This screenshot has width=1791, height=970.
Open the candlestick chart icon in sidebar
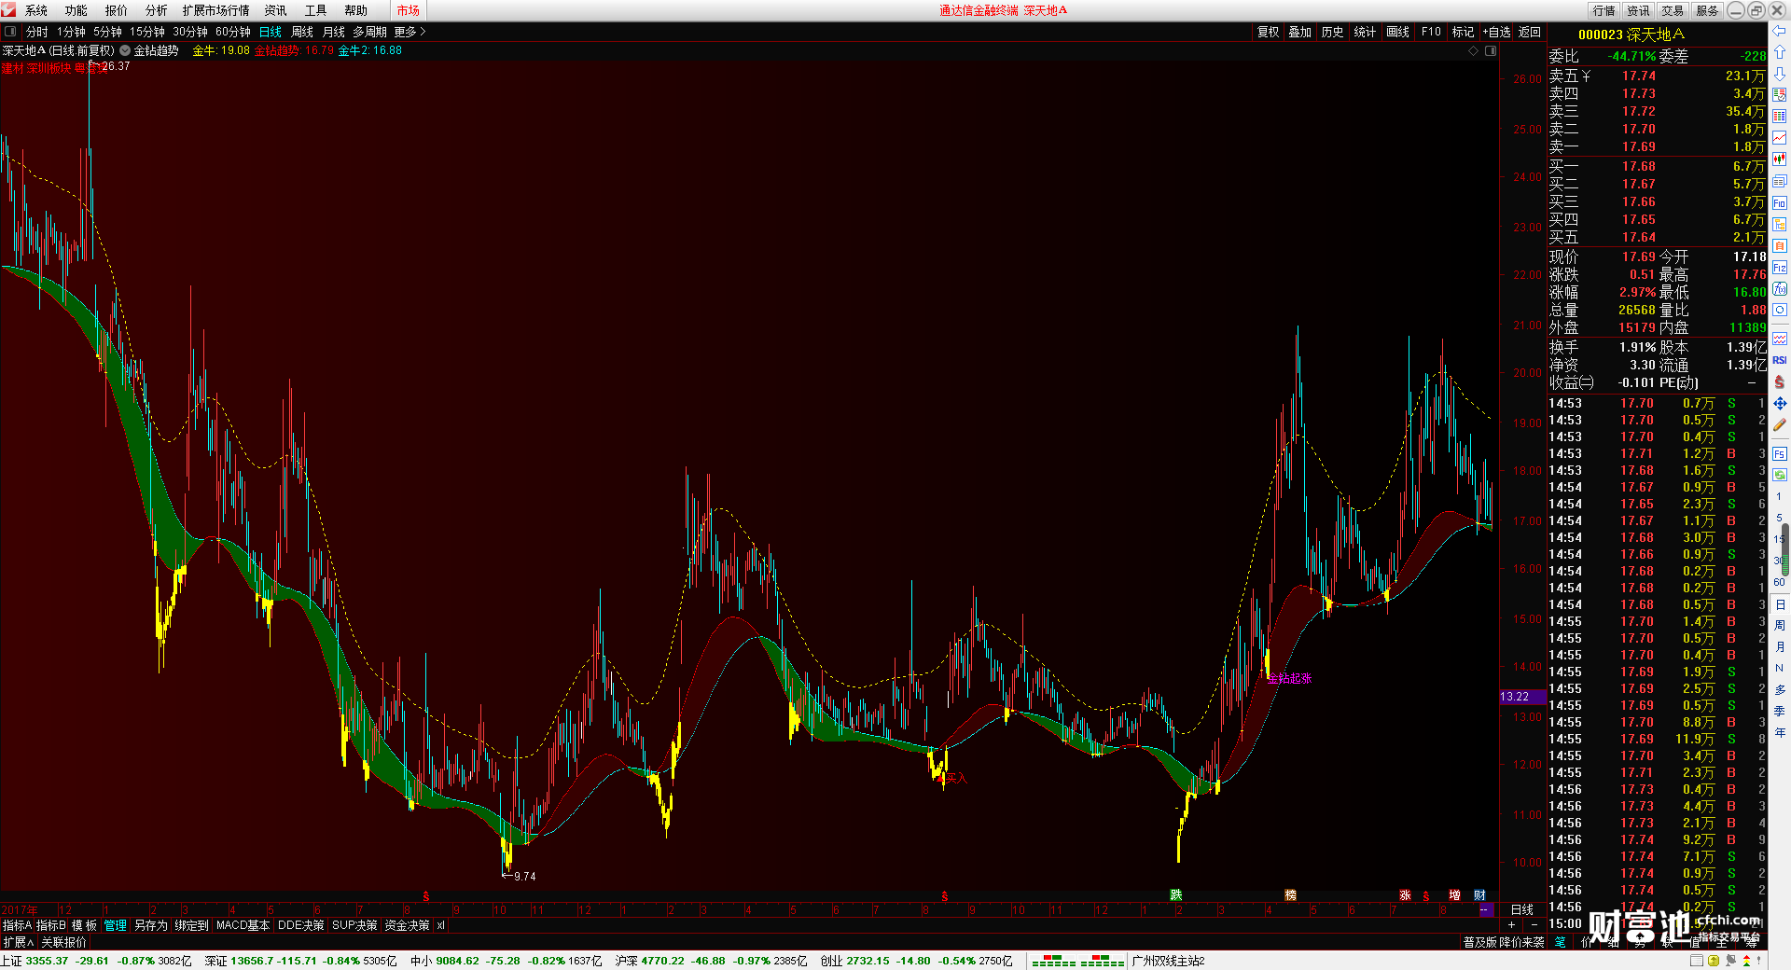coord(1780,159)
